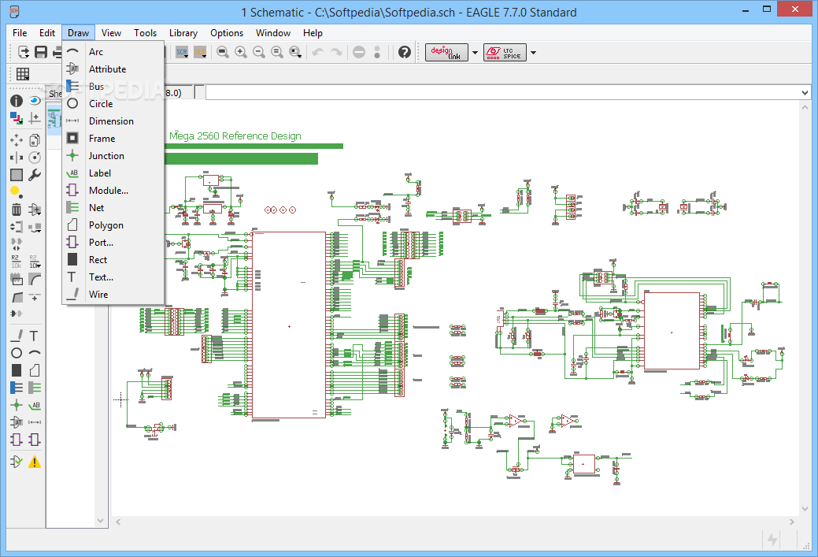This screenshot has width=818, height=557.
Task: Select the Info tool in left toolbar
Action: pyautogui.click(x=17, y=101)
